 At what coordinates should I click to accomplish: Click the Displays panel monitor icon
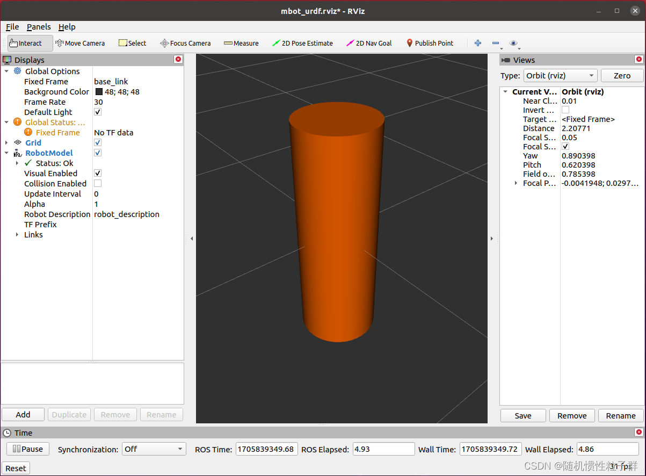pyautogui.click(x=7, y=60)
